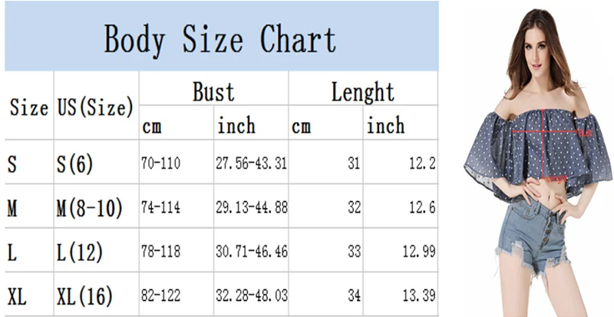
Task: Click the model's polka dot top
Action: [x=539, y=151]
